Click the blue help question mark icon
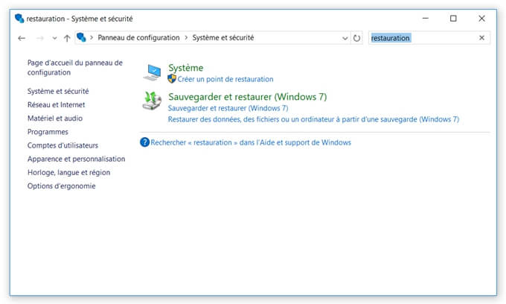Screen dimensions: 506x304 (144, 142)
